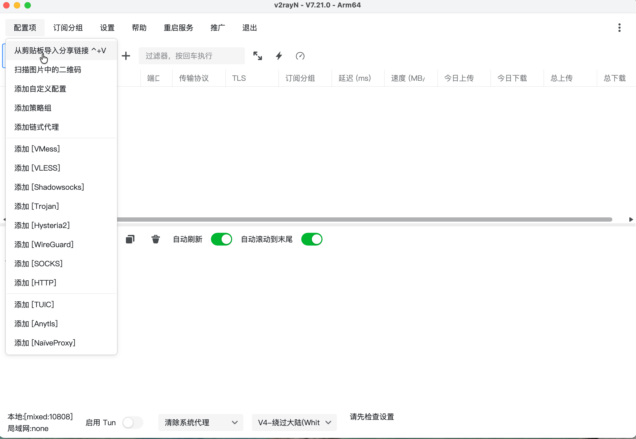Screen dimensions: 636x439
Task: Choose 添加 [WireGuard] from the menu
Action: click(x=61, y=244)
